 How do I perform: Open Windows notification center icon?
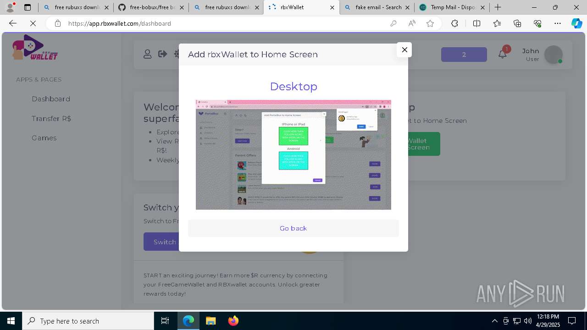572,321
